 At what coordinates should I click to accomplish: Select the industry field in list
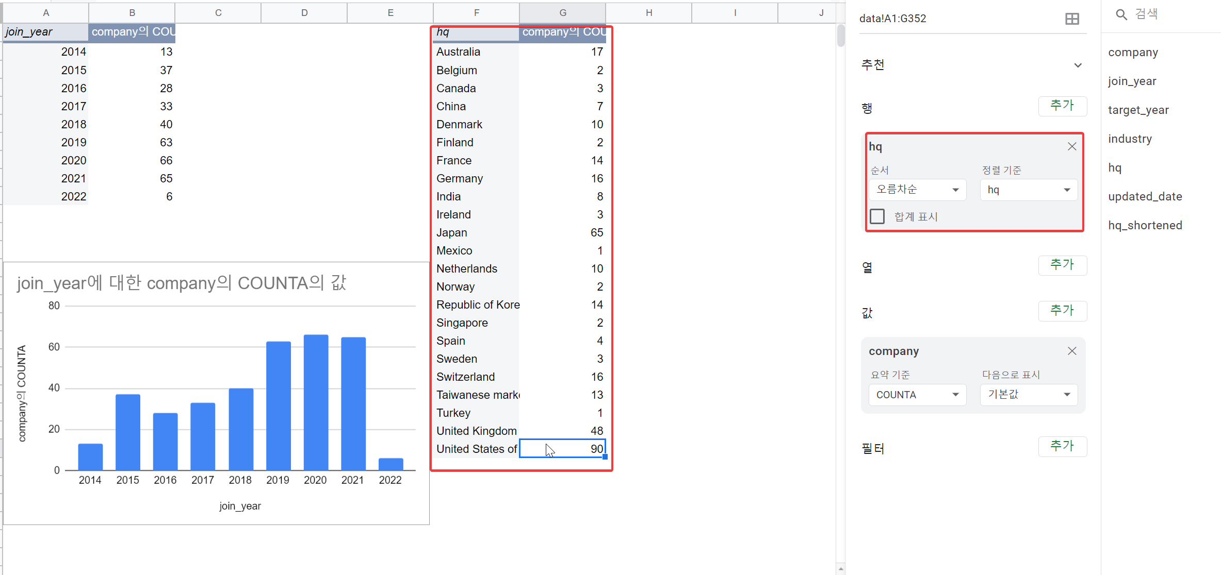[x=1130, y=139]
